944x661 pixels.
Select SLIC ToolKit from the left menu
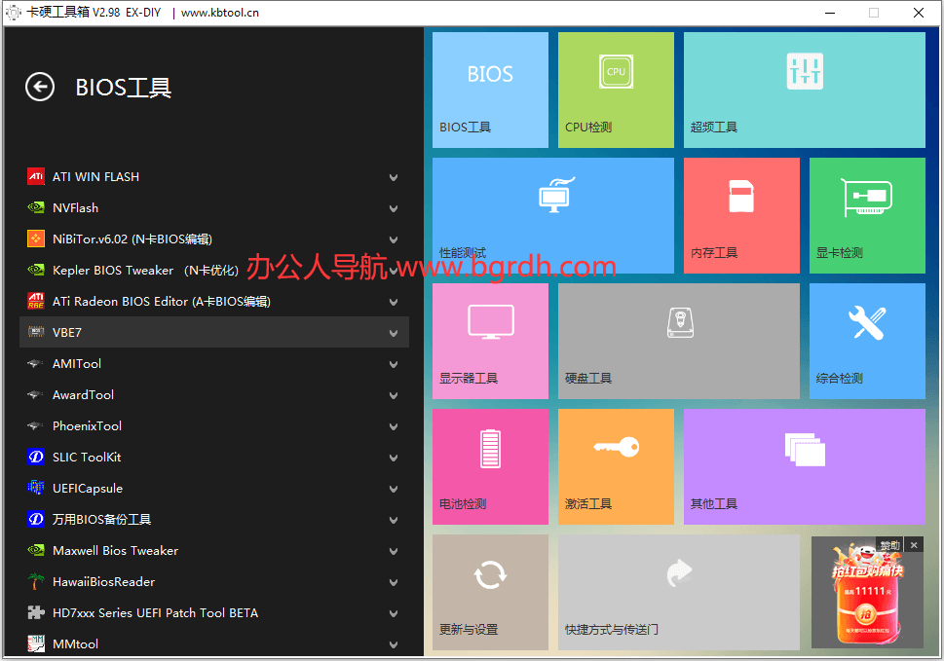point(88,457)
